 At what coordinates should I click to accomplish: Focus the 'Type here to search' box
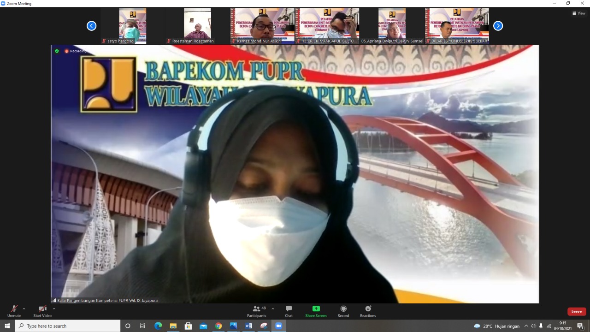point(68,326)
